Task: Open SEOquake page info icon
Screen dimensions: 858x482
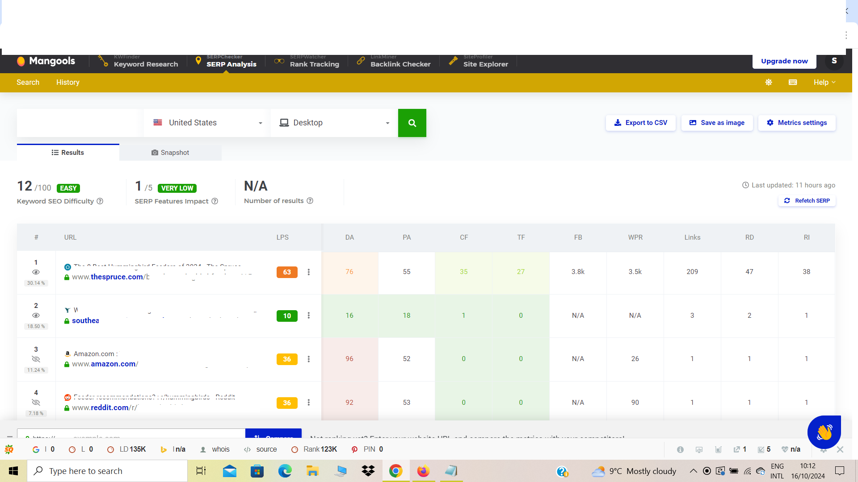Action: click(x=680, y=450)
